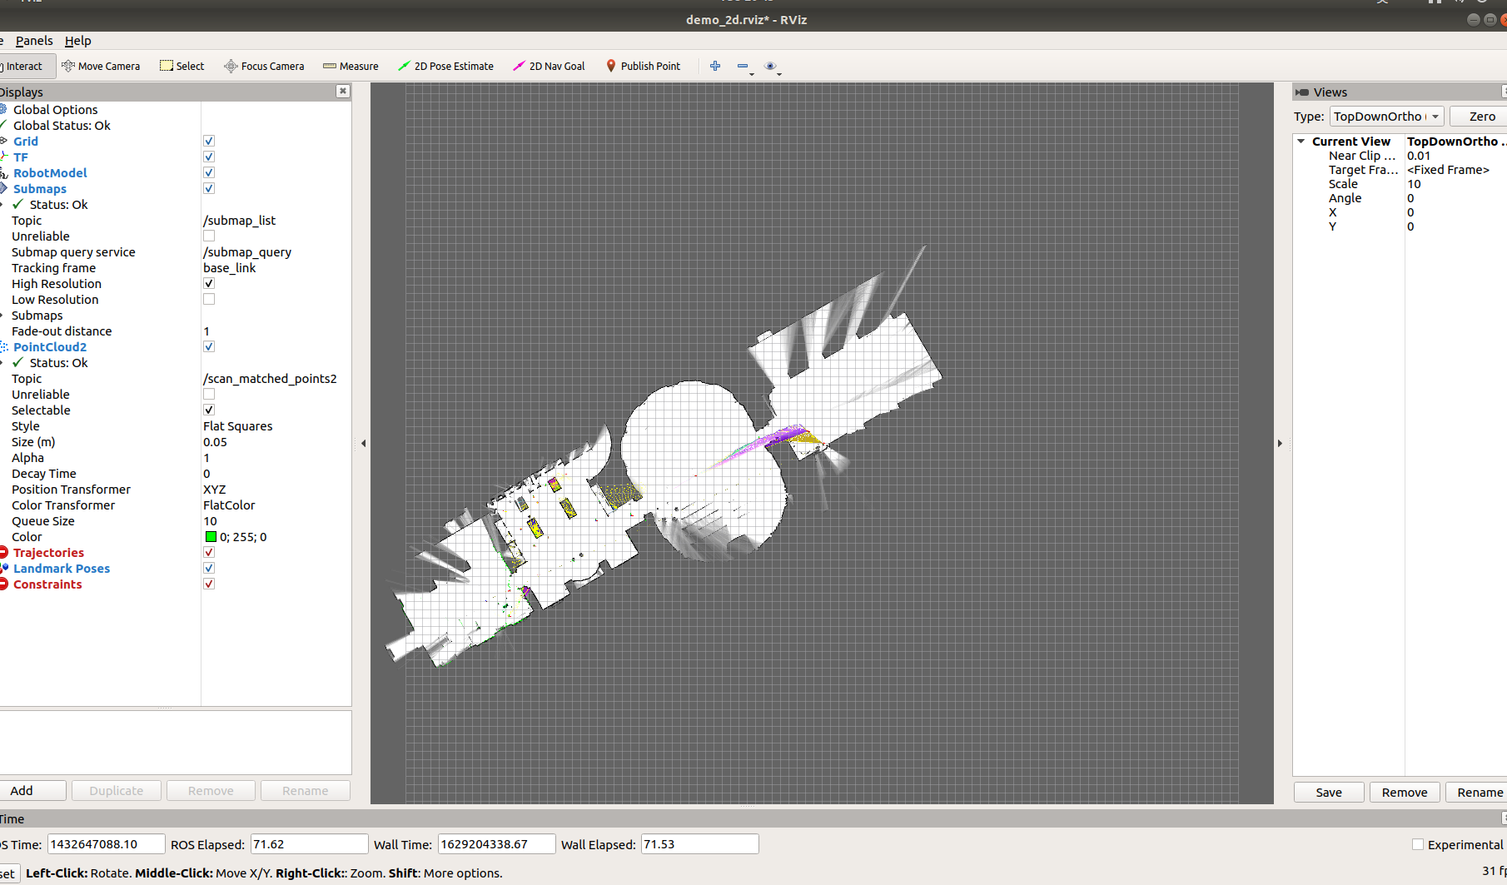Click the Wall Time input field

495,843
